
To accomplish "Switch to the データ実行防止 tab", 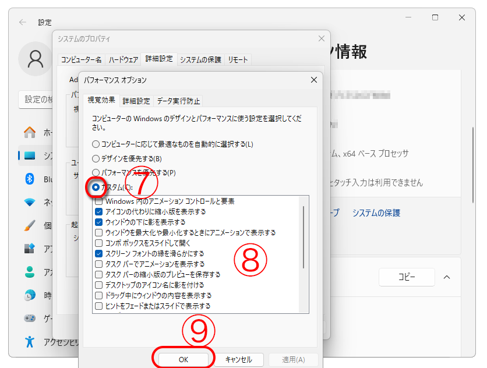I will (178, 101).
